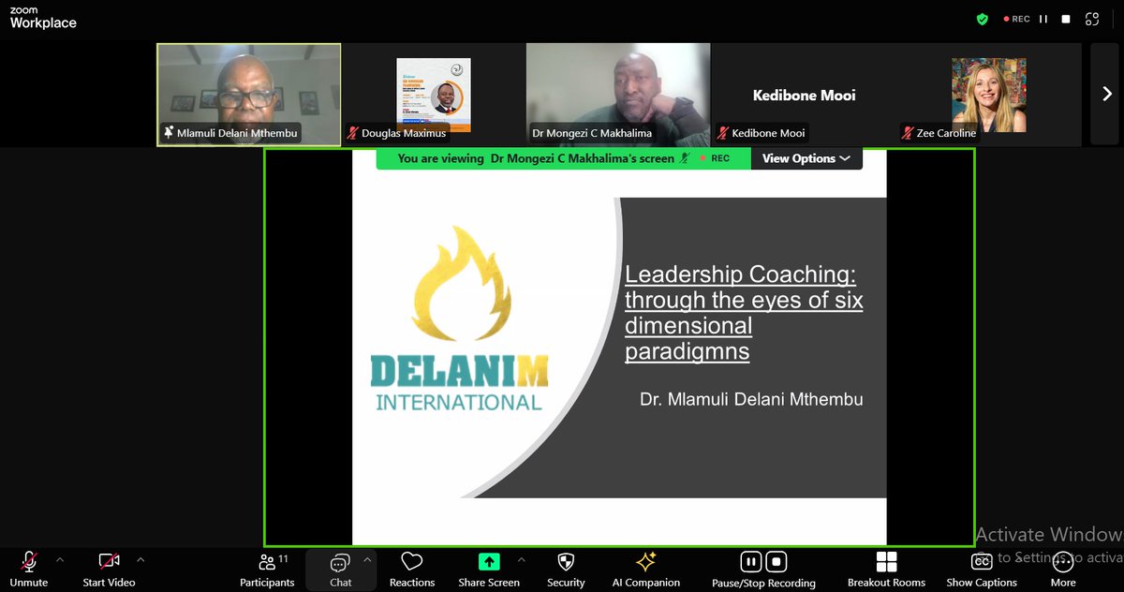
Task: Select Zee Caroline's video tile
Action: [989, 95]
